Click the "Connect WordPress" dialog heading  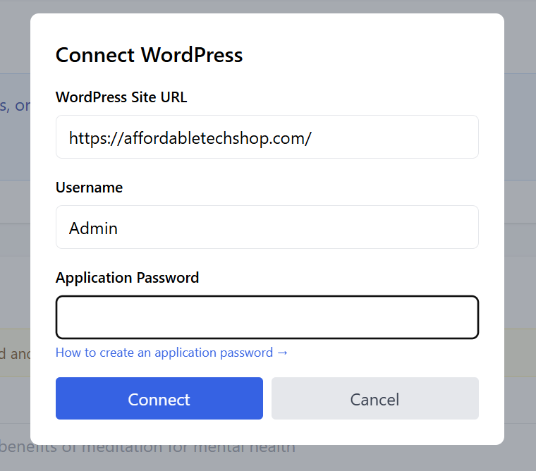(x=149, y=55)
